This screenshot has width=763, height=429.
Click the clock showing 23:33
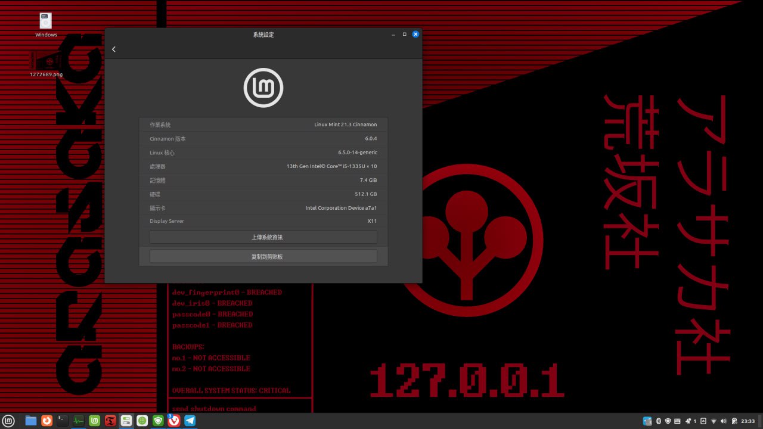point(748,421)
